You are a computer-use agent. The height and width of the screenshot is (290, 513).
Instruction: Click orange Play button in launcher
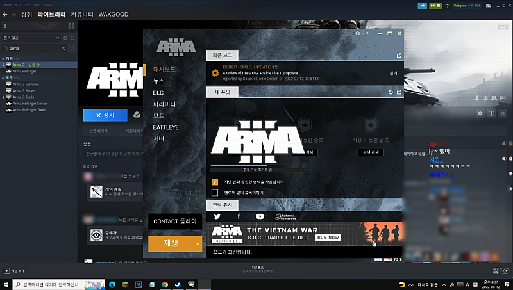[x=171, y=244]
